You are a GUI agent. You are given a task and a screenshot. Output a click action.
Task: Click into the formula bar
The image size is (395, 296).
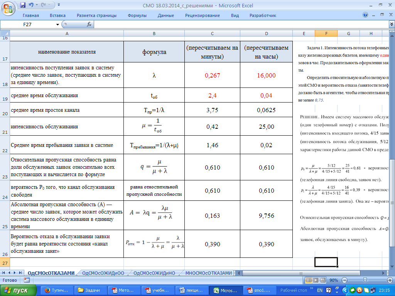click(241, 24)
